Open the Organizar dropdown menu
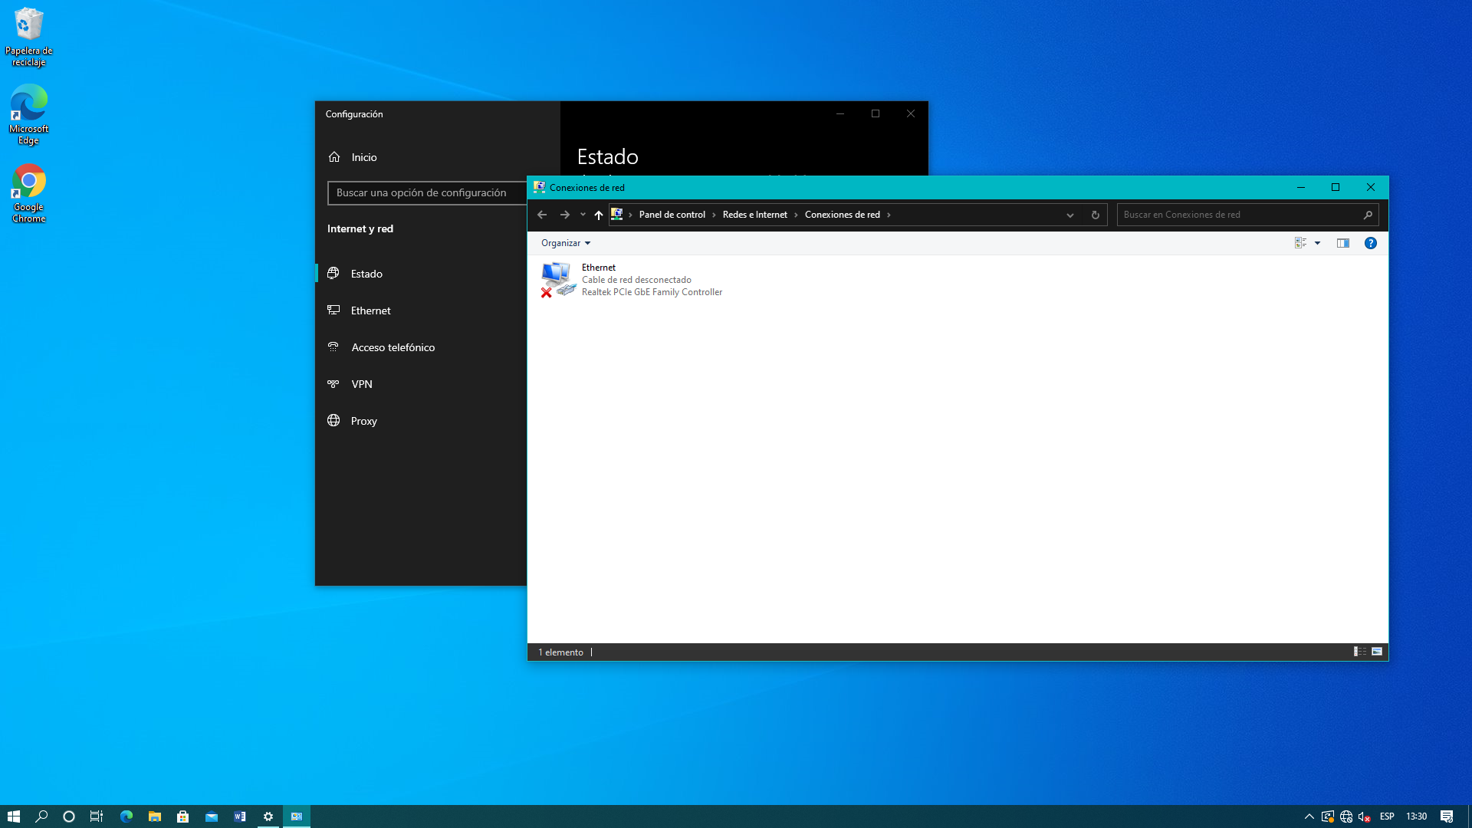Viewport: 1472px width, 828px height. coord(566,243)
